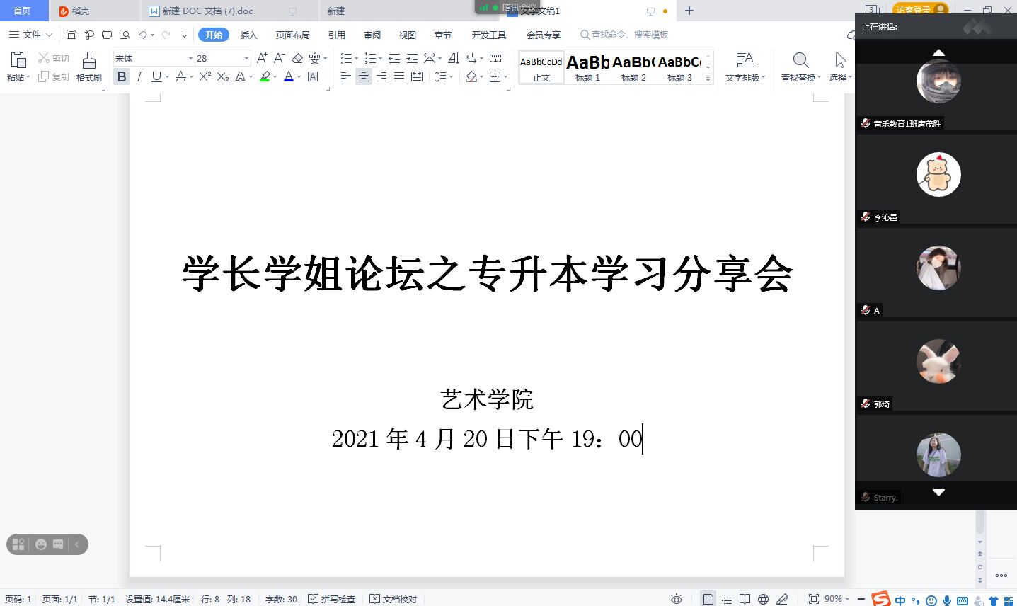1017x606 pixels.
Task: Toggle spell check (拼写检查) in status bar
Action: coord(331,599)
